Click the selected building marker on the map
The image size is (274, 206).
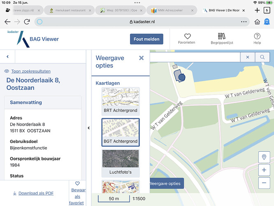click(182, 77)
